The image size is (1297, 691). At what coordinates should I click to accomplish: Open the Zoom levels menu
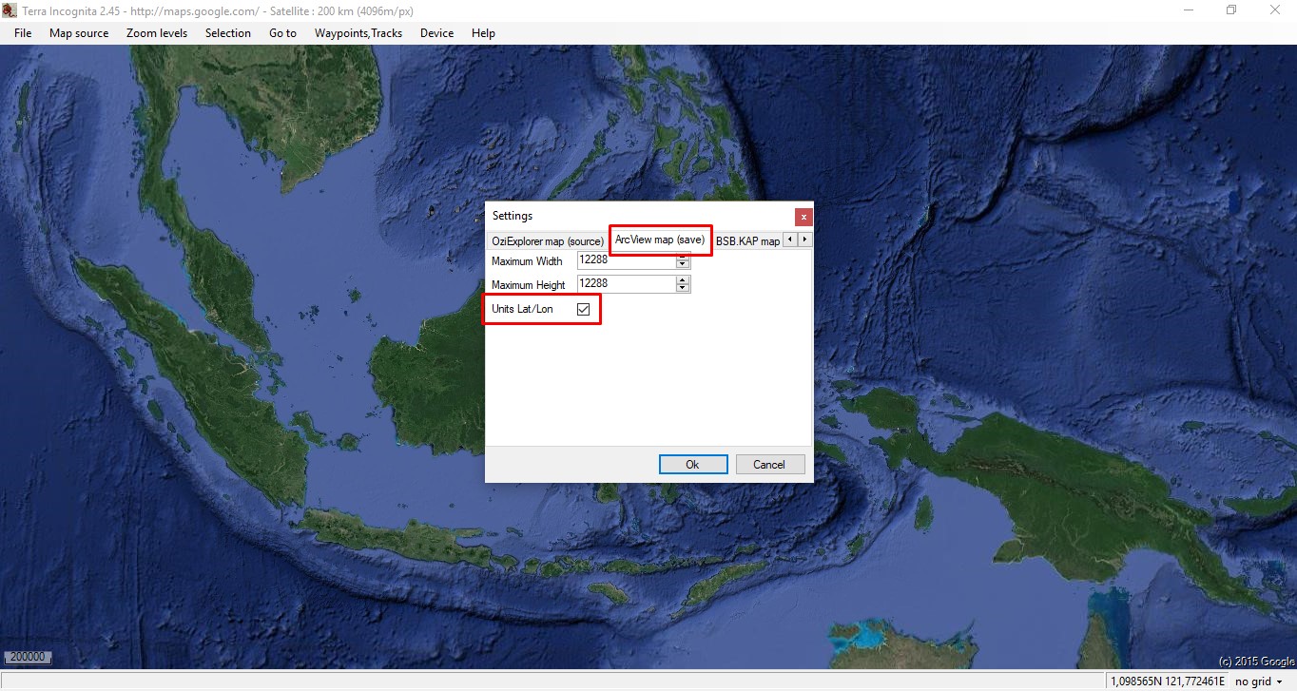tap(157, 33)
